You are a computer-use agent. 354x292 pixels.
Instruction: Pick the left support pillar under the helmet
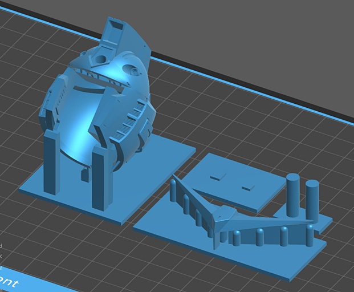click(x=51, y=161)
